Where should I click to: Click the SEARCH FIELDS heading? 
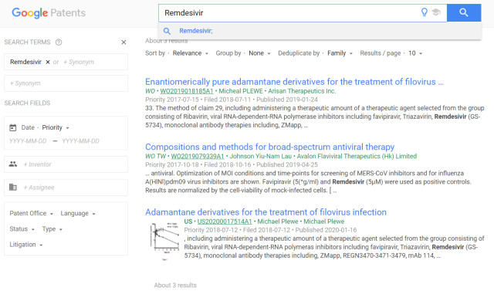(x=27, y=103)
